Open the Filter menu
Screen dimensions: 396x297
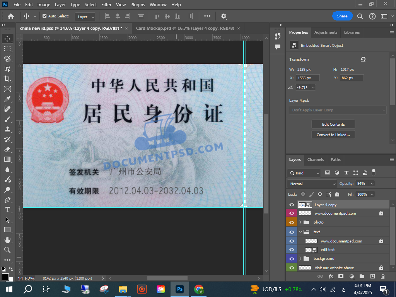[106, 5]
